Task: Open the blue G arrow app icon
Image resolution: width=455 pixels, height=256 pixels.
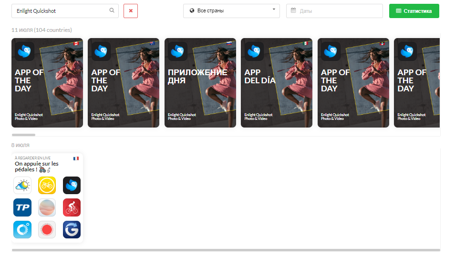Action: [72, 229]
